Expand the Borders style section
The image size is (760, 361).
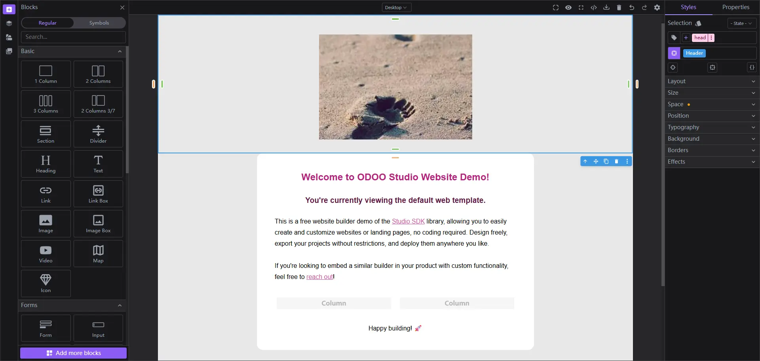tap(712, 150)
